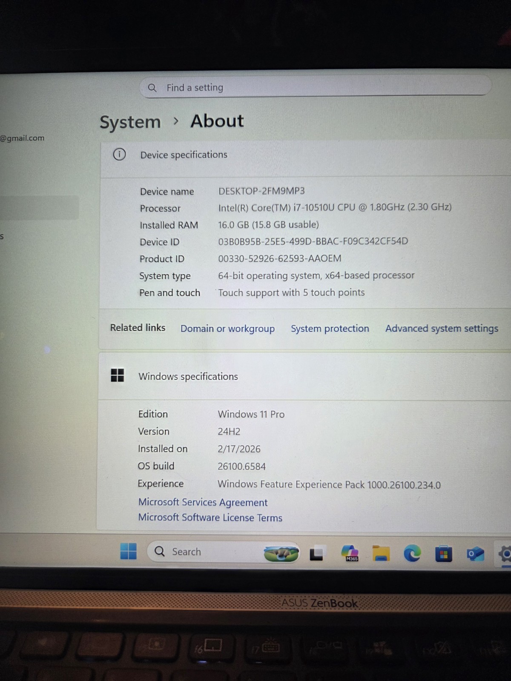Open the Windows Start menu

pos(129,551)
